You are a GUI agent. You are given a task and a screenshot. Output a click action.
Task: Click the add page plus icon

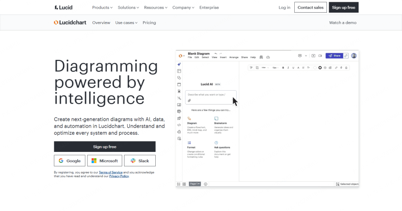point(206,184)
